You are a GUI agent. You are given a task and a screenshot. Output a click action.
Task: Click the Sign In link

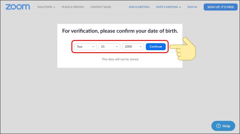click(x=192, y=7)
